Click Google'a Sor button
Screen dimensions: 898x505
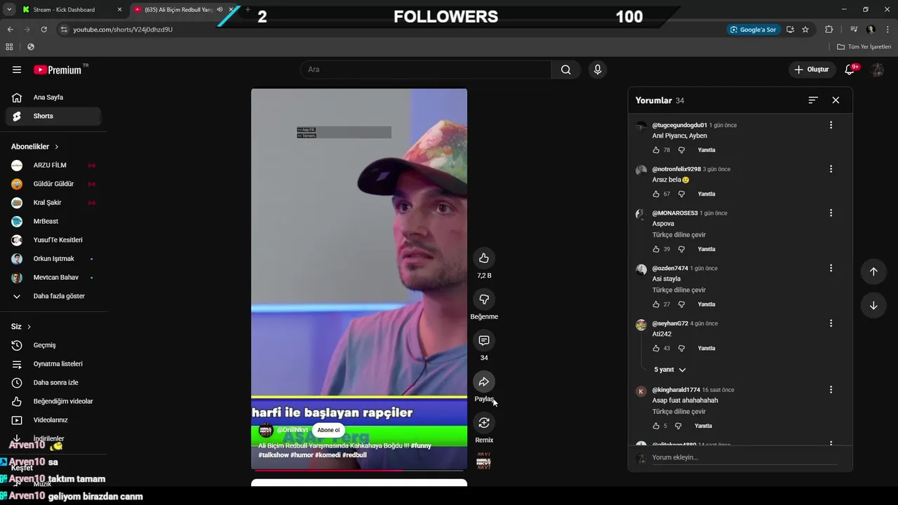[x=753, y=29]
